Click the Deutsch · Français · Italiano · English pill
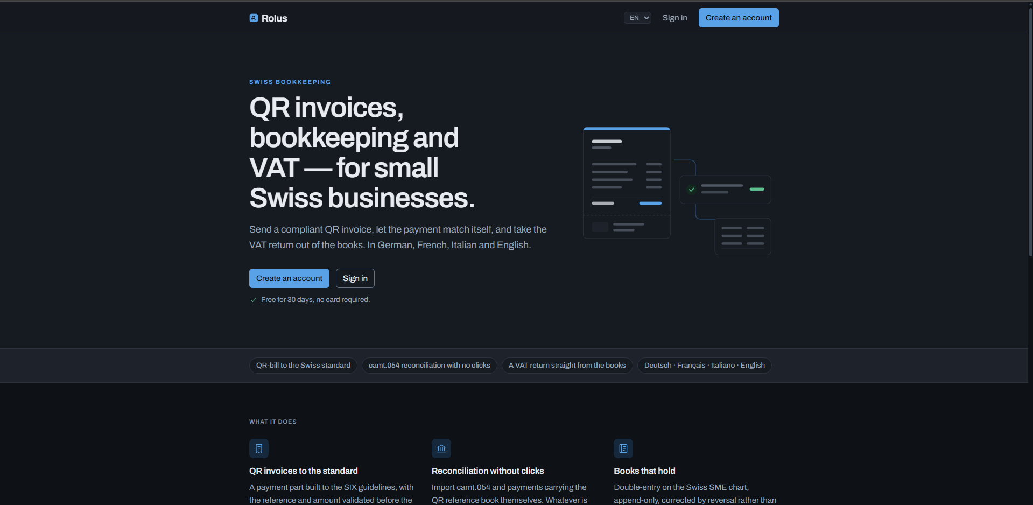The image size is (1033, 505). coord(705,366)
